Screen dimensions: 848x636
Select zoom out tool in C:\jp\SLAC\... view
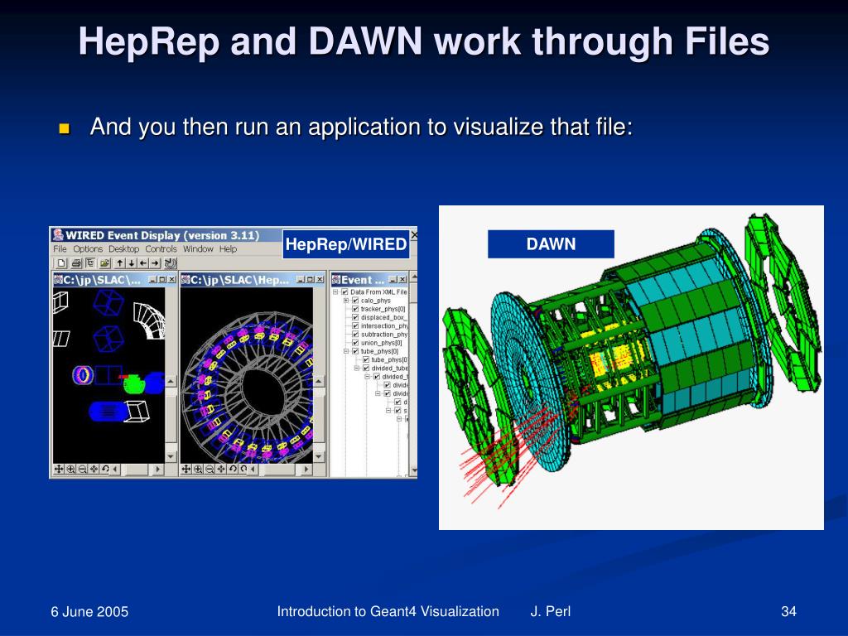coord(83,469)
